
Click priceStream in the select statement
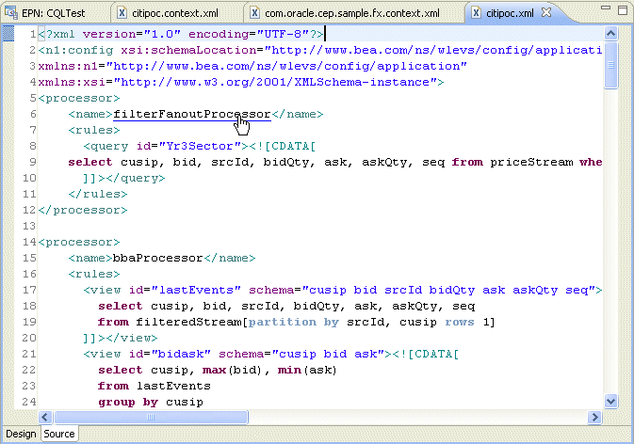click(x=531, y=162)
